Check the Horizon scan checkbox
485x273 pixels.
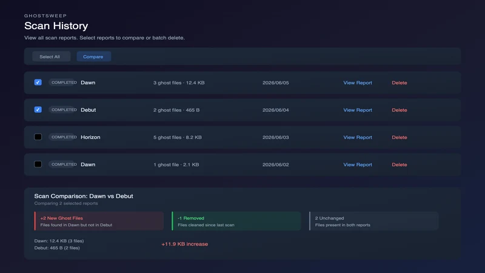(x=38, y=137)
